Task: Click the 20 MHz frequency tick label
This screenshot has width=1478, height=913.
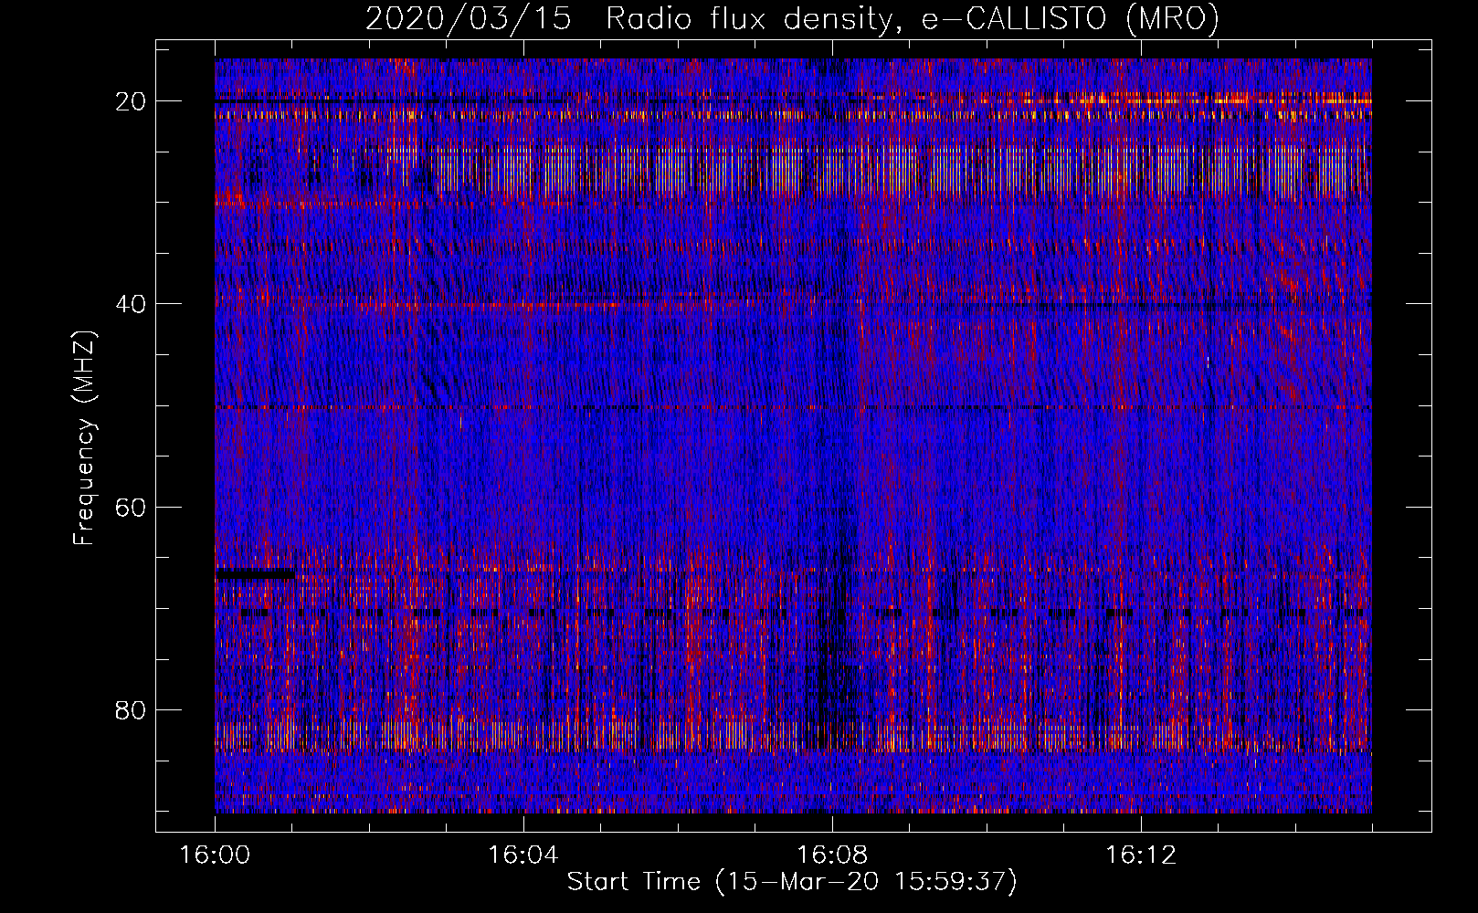Action: pos(132,101)
